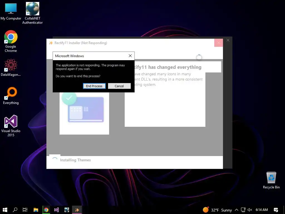Close the Microsoft Windows dialog
The width and height of the screenshot is (285, 214).
(x=130, y=56)
